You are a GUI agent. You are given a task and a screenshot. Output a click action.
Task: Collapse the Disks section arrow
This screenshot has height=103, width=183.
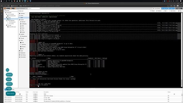[x=28, y=40]
